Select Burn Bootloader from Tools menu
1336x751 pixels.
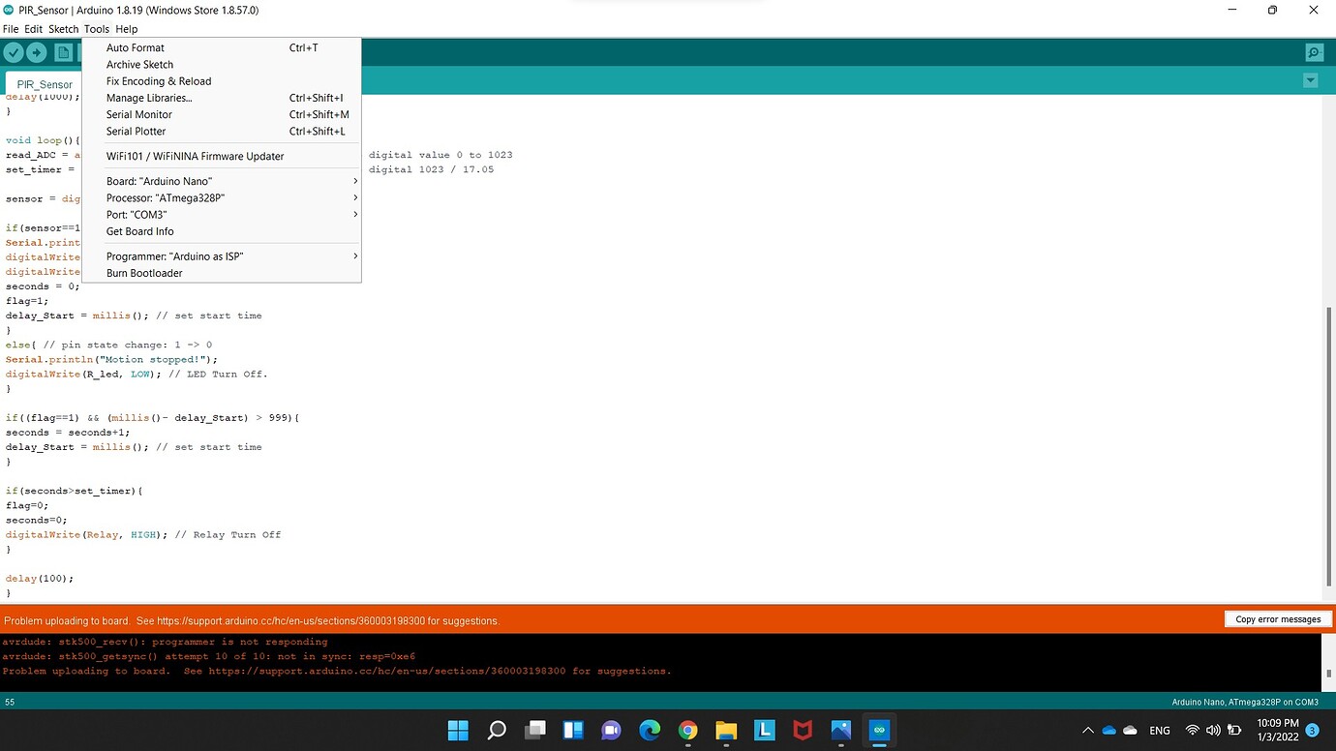pos(143,273)
